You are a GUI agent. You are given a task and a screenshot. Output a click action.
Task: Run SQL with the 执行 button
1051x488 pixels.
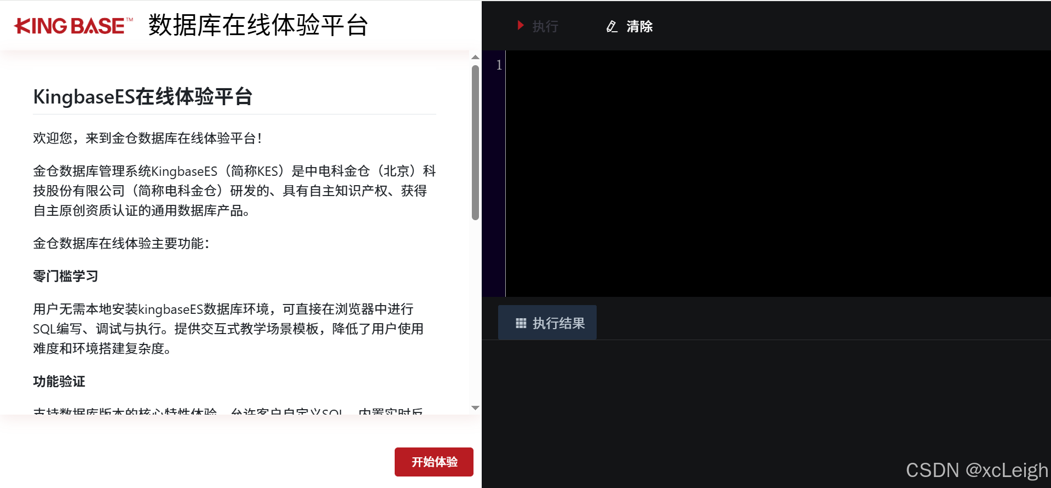coord(538,26)
